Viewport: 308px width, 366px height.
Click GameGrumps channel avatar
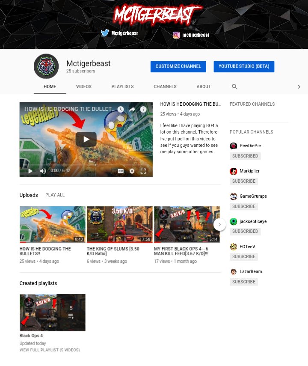tap(233, 196)
